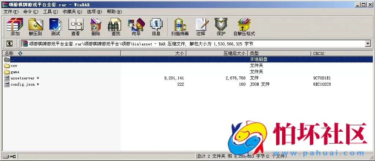This screenshot has height=161, width=375.
Task: Click the Test (测试) toolbar icon
Action: [56, 25]
